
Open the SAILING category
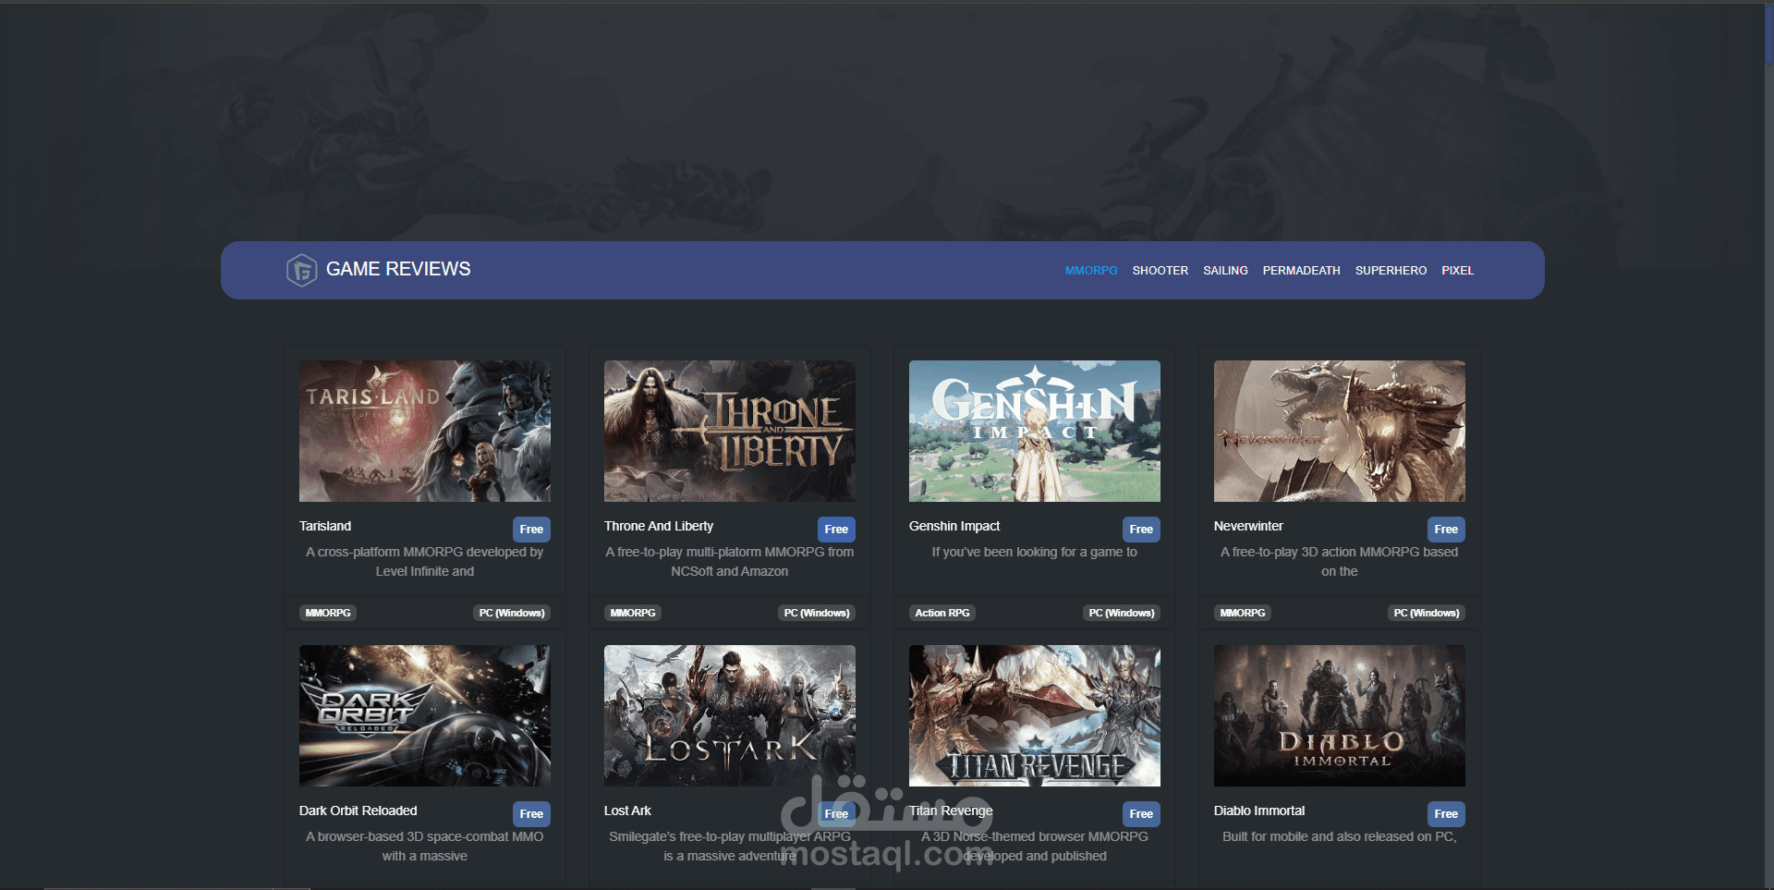click(1225, 271)
